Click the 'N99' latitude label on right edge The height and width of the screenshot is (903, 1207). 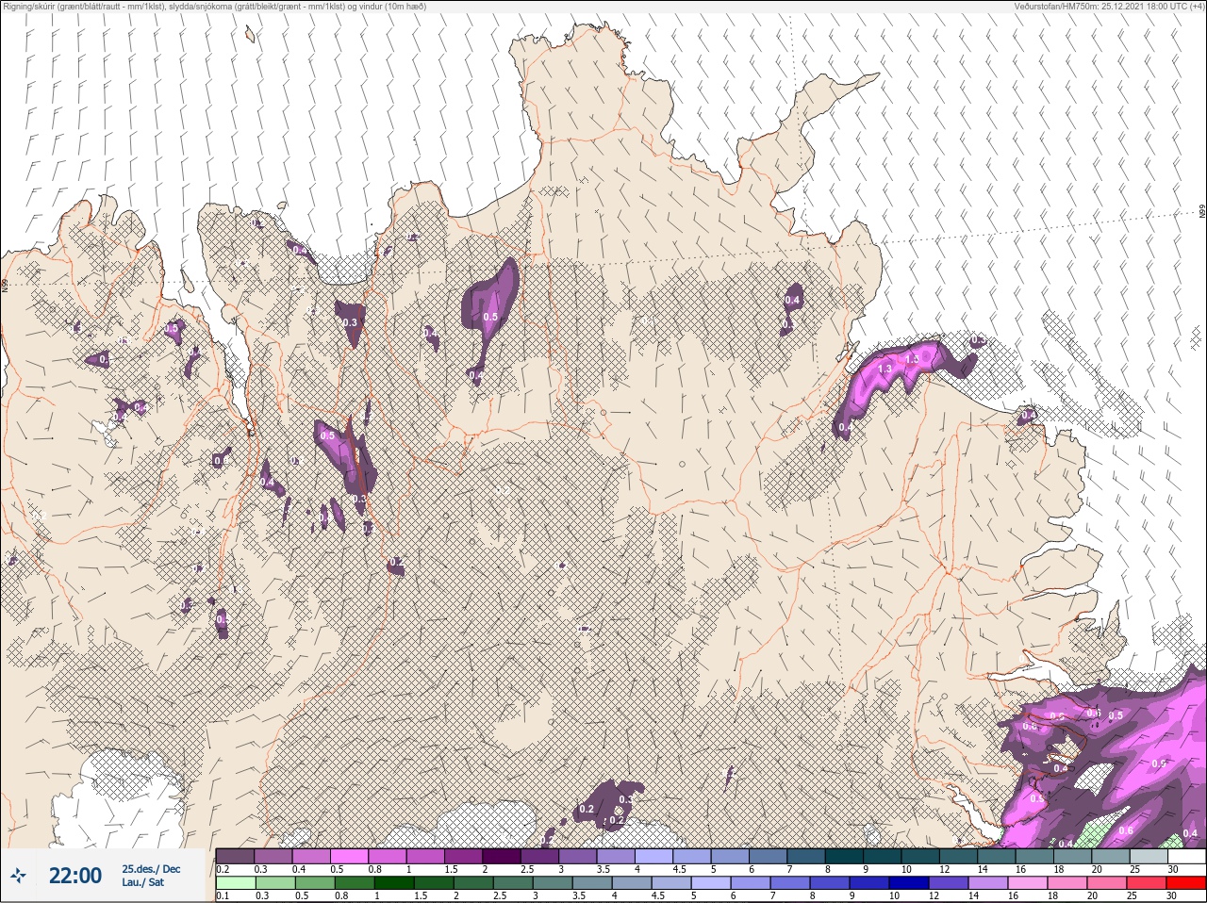1202,212
